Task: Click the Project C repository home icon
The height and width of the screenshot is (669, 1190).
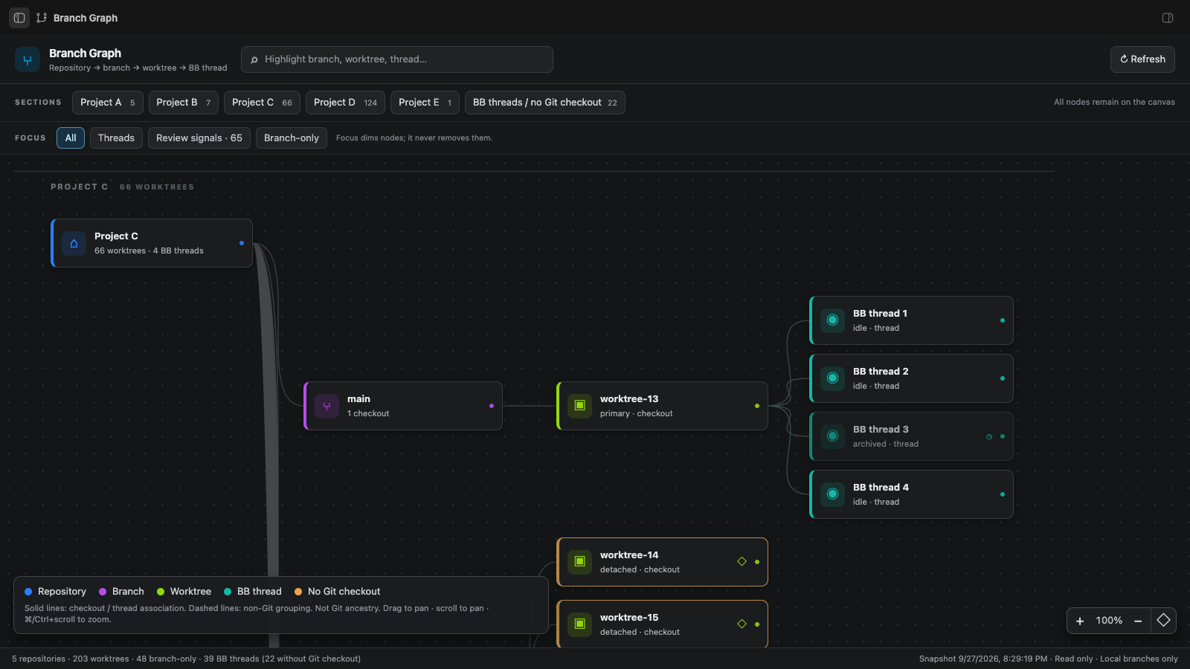Action: coord(74,243)
